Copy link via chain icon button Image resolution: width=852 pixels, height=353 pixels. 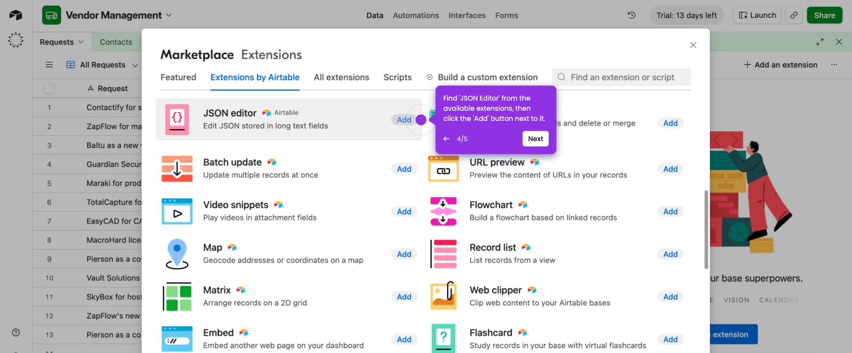click(794, 15)
